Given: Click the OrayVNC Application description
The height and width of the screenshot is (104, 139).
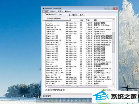Looking at the screenshot, I should (102, 73).
